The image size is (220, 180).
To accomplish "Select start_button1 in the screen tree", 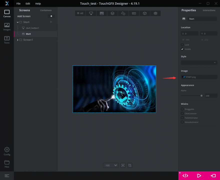I will pos(32,28).
